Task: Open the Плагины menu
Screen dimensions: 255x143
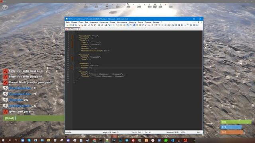Action: click(148, 22)
